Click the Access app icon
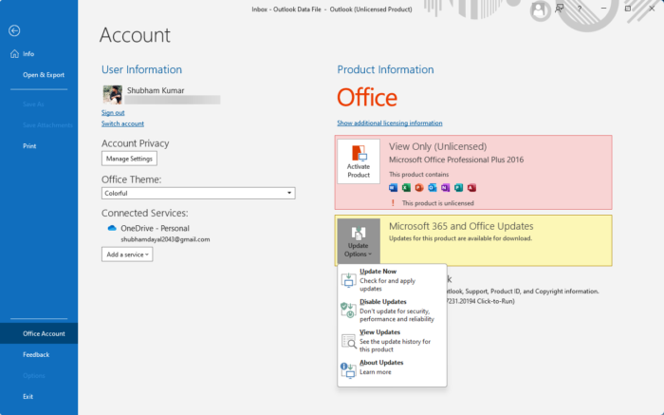The width and height of the screenshot is (664, 415). (471, 188)
